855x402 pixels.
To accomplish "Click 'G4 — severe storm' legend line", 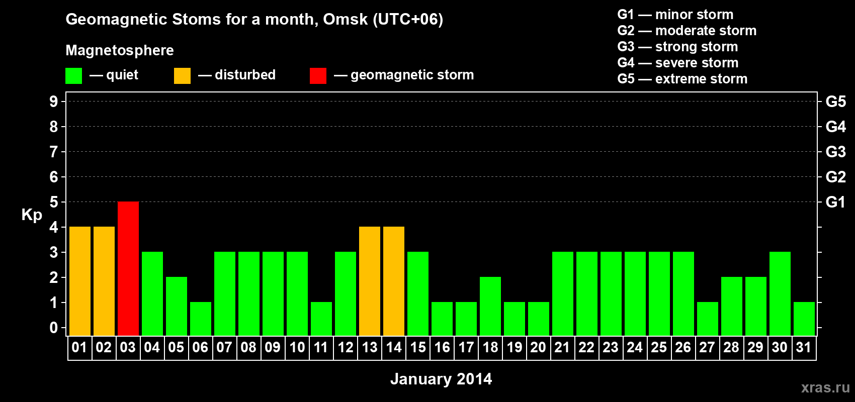I will coord(678,63).
